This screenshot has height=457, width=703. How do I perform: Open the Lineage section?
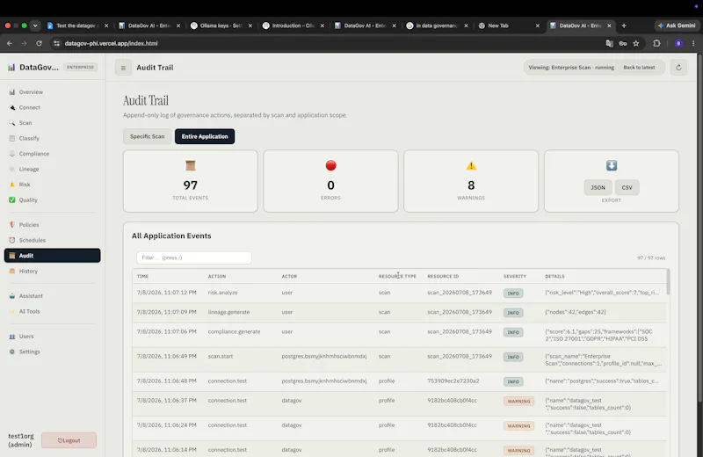(x=29, y=169)
